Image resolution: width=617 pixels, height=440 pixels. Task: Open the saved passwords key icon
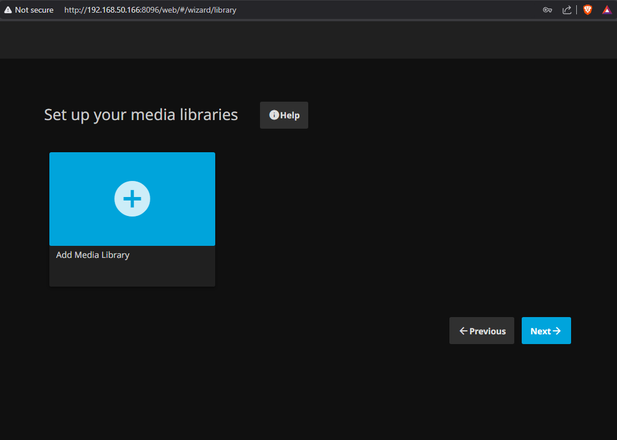pos(548,10)
